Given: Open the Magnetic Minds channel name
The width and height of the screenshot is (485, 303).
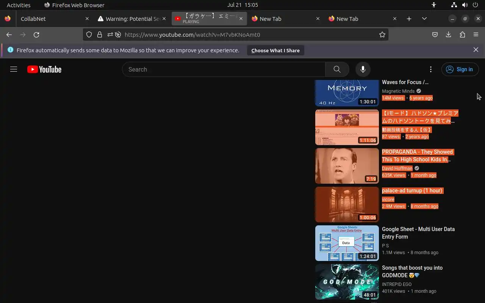Looking at the screenshot, I should click(x=398, y=91).
